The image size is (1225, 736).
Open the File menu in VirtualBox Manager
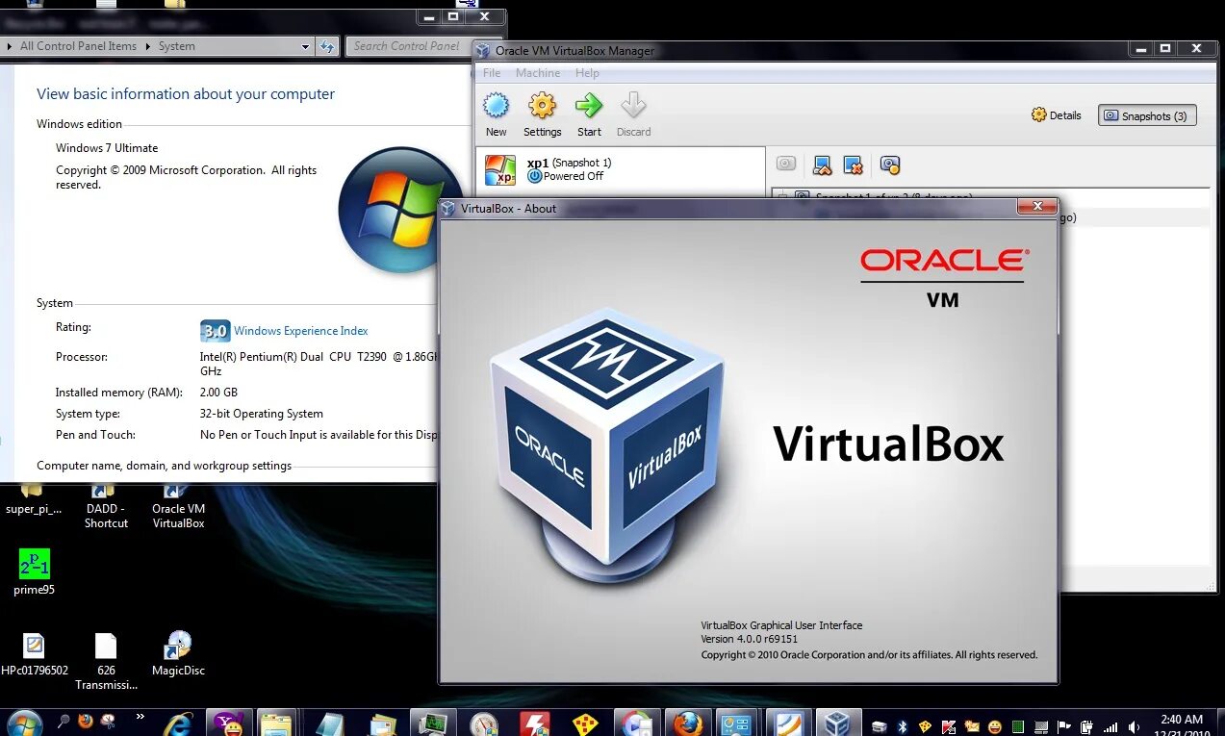(492, 73)
